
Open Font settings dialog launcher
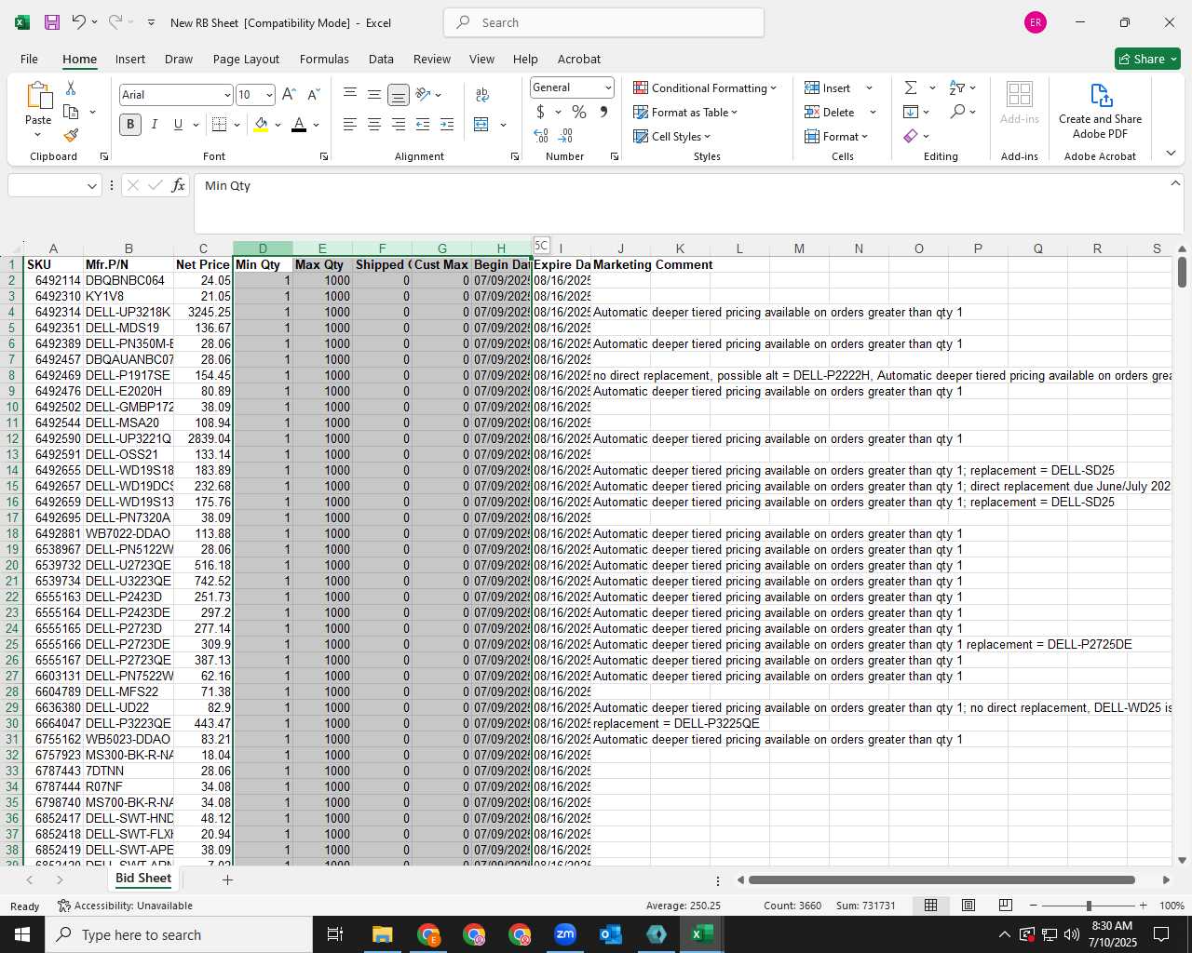324,156
